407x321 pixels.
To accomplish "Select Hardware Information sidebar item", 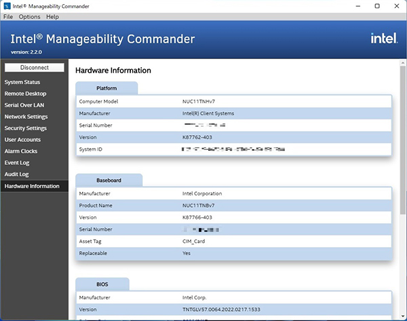I will click(32, 186).
